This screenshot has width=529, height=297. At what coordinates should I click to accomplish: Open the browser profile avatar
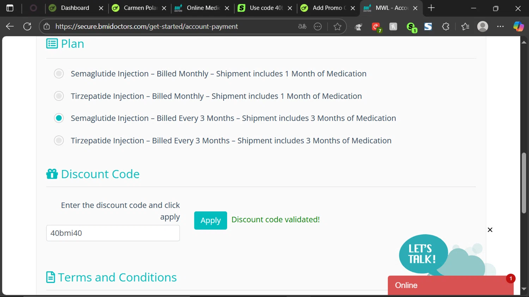pyautogui.click(x=482, y=26)
